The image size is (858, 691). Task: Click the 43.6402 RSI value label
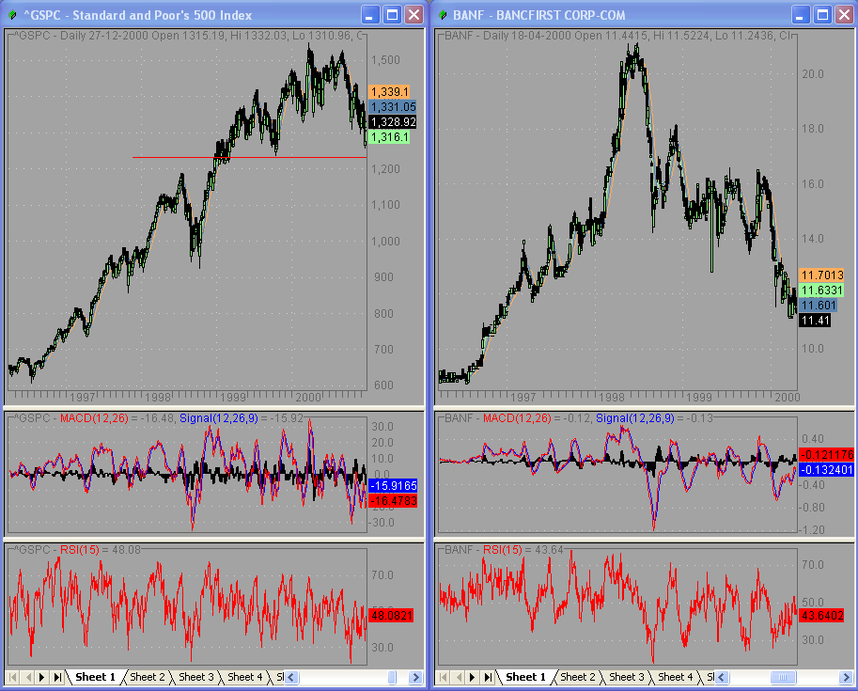[x=821, y=616]
